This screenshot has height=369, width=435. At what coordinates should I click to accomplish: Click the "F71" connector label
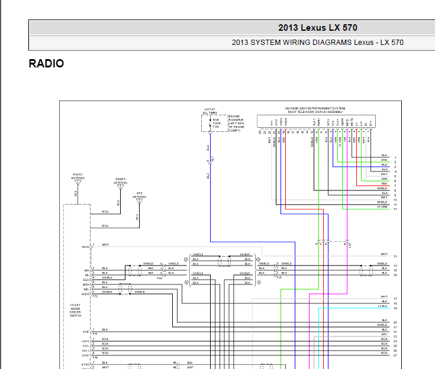point(95,334)
